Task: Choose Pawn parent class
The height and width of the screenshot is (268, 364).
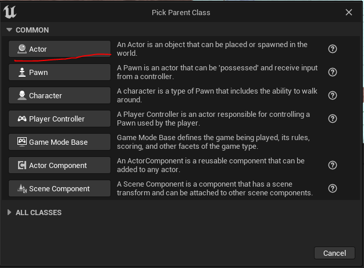Action: 59,73
